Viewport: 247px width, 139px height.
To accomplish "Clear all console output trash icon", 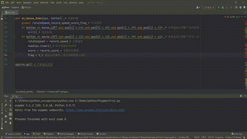I will (x=10, y=123).
